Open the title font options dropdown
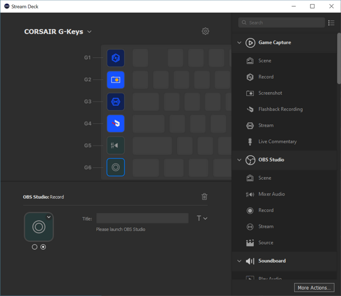Image resolution: width=341 pixels, height=296 pixels. [x=202, y=218]
